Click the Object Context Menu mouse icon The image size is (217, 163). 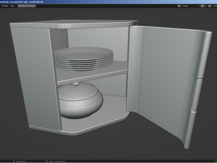click(x=47, y=161)
